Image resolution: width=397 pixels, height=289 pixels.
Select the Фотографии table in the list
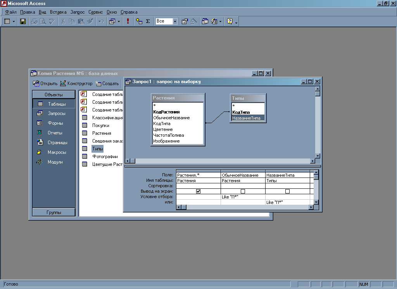(x=105, y=157)
